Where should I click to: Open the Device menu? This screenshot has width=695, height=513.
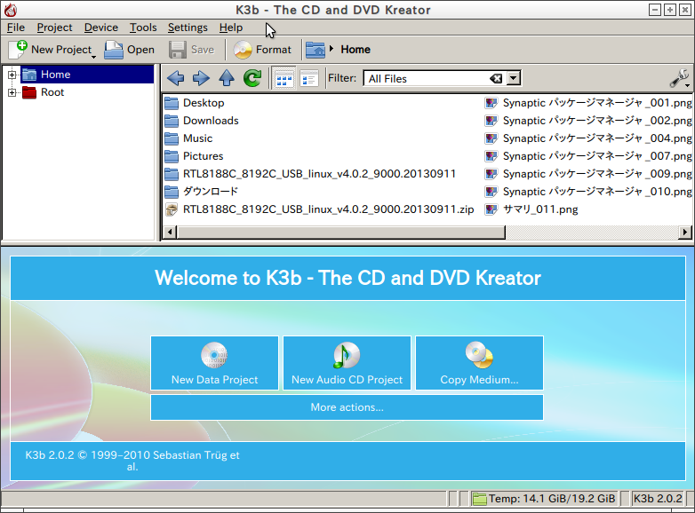tap(101, 28)
